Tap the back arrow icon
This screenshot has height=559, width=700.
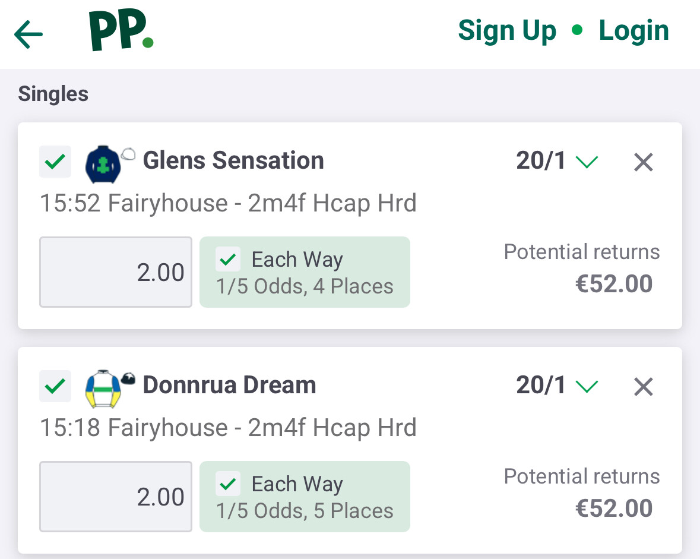pyautogui.click(x=28, y=34)
